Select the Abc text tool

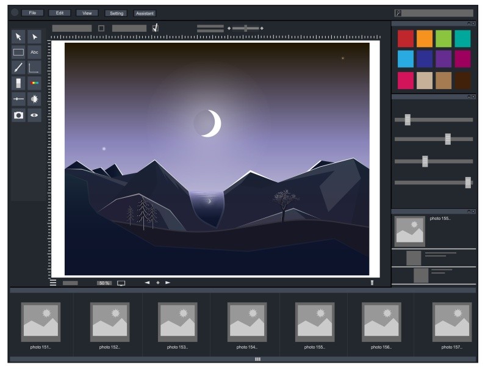point(34,53)
